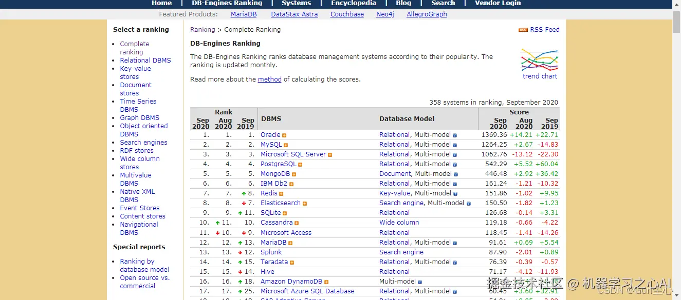Select Event Stores in sidebar
The image size is (681, 300).
pos(140,208)
